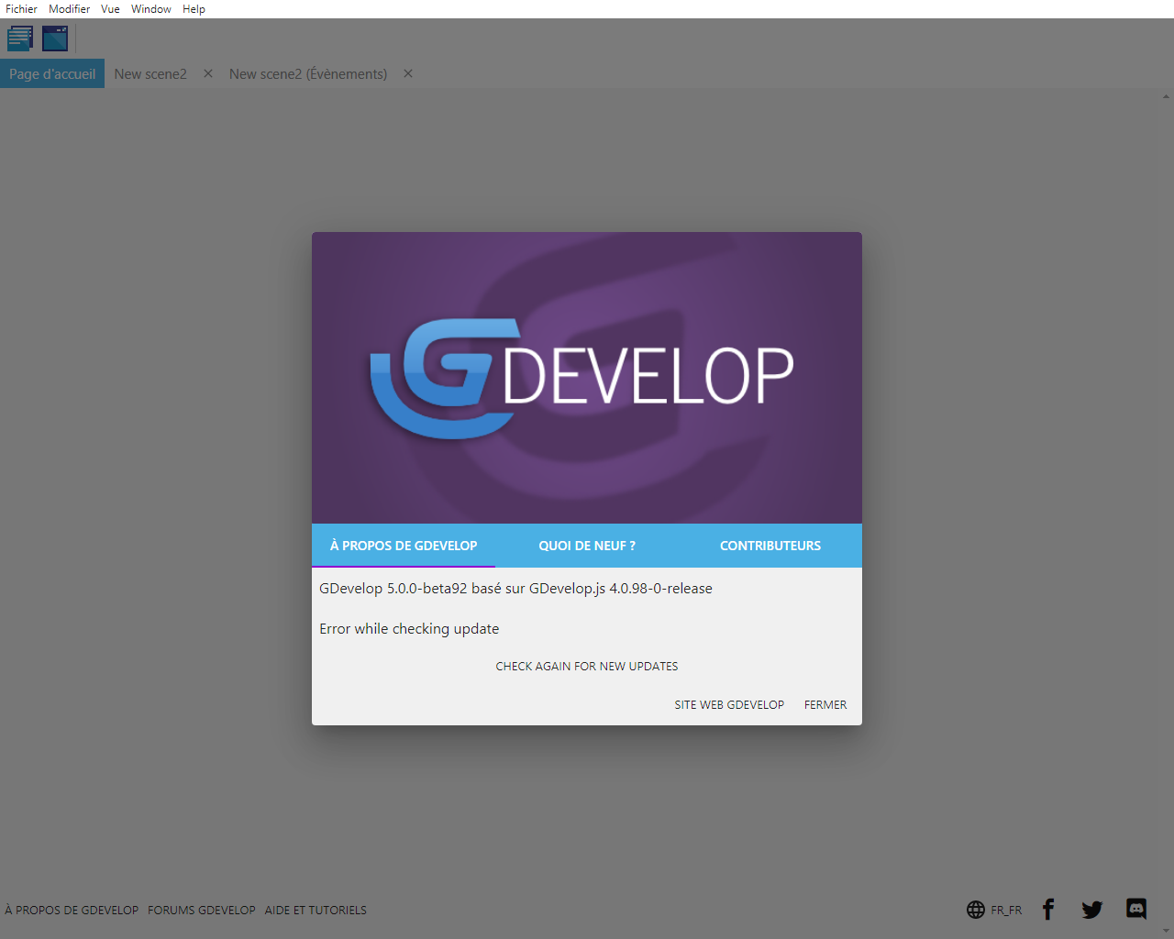Select the À propos de GDevelop dialog tab
Image resolution: width=1174 pixels, height=939 pixels.
[x=404, y=546]
